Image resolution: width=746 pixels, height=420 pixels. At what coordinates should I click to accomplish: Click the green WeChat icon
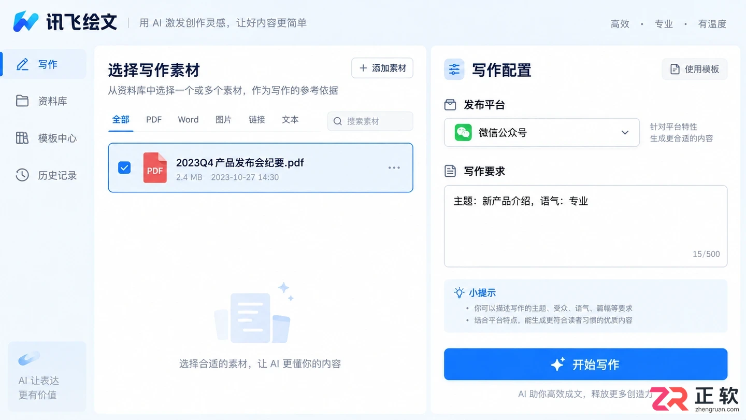(x=463, y=133)
